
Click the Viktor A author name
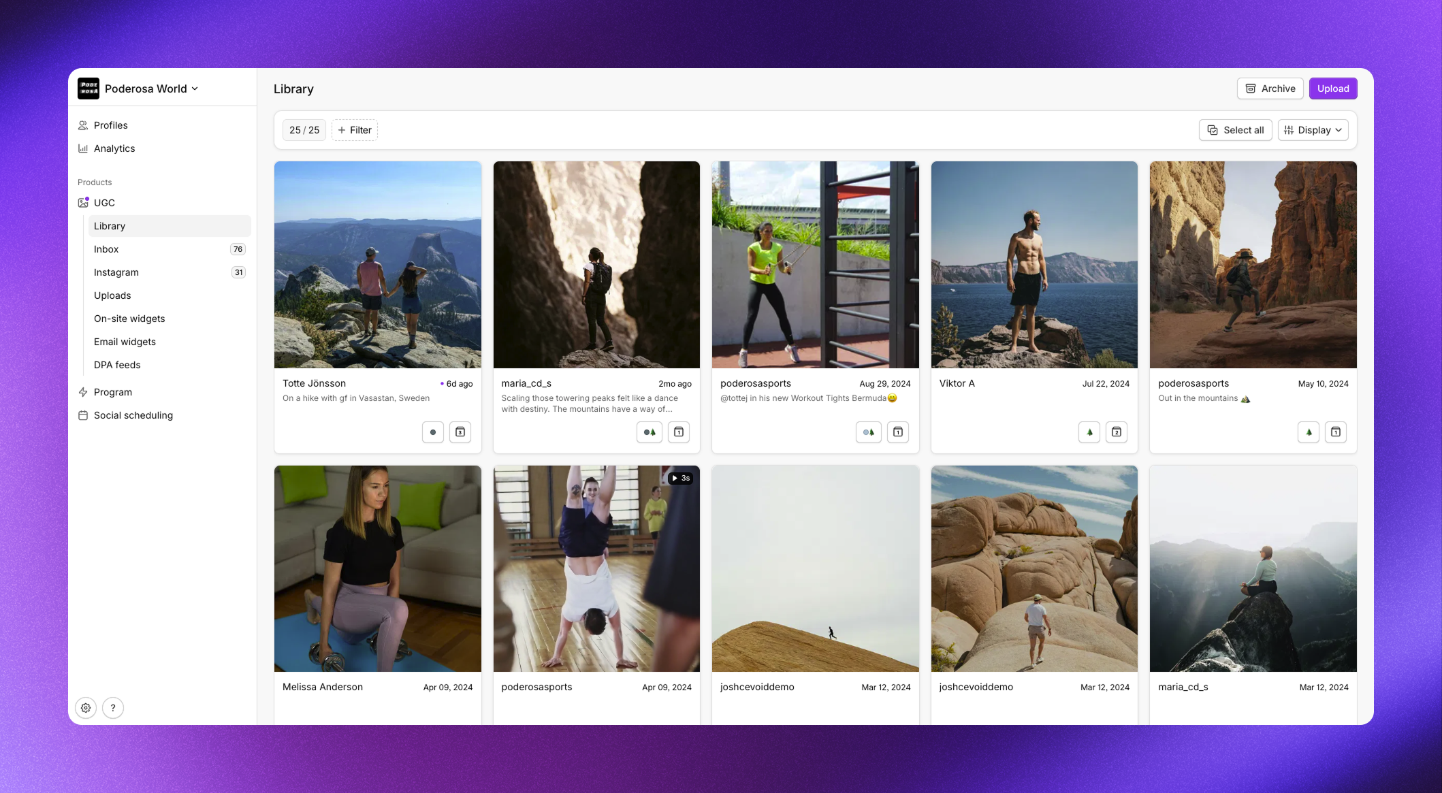pos(957,383)
